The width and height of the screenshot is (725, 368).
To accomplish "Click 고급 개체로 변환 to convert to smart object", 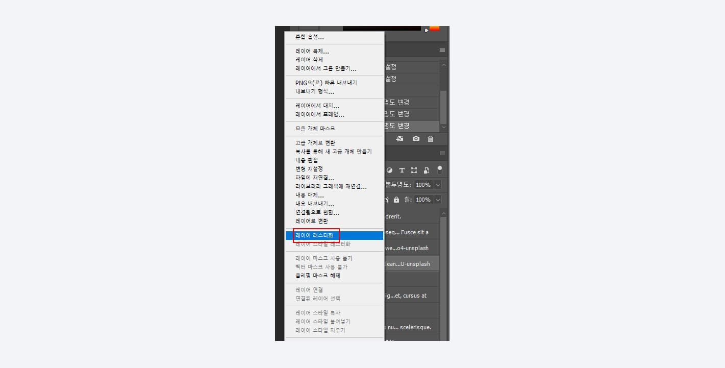I will pyautogui.click(x=315, y=142).
